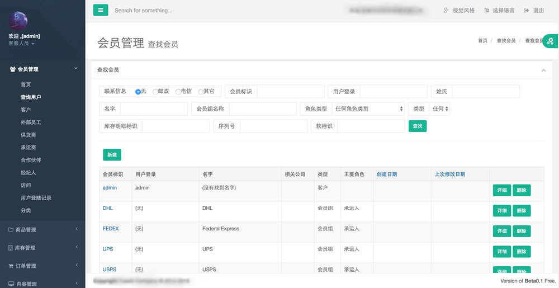Click the 会员标识 input field
The width and height of the screenshot is (559, 288).
point(291,92)
